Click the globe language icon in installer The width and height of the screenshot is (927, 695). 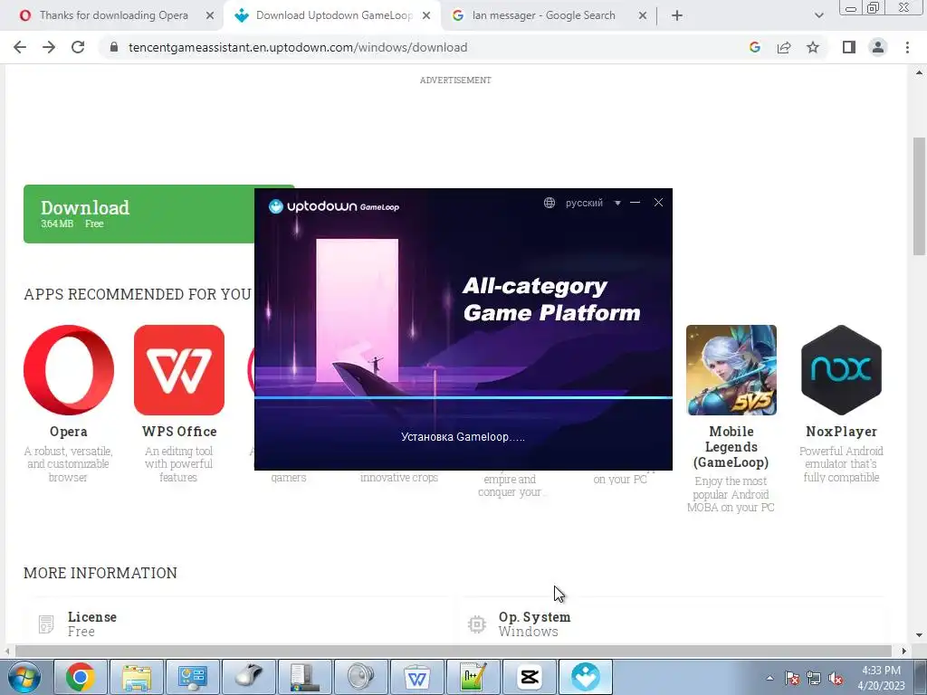pos(550,203)
